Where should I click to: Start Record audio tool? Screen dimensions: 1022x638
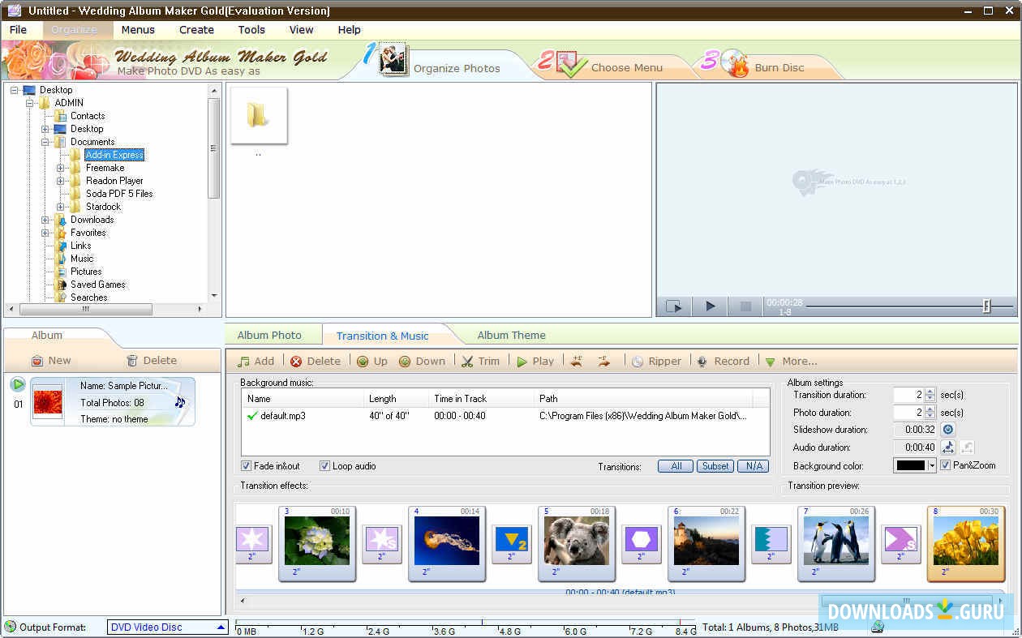[724, 362]
